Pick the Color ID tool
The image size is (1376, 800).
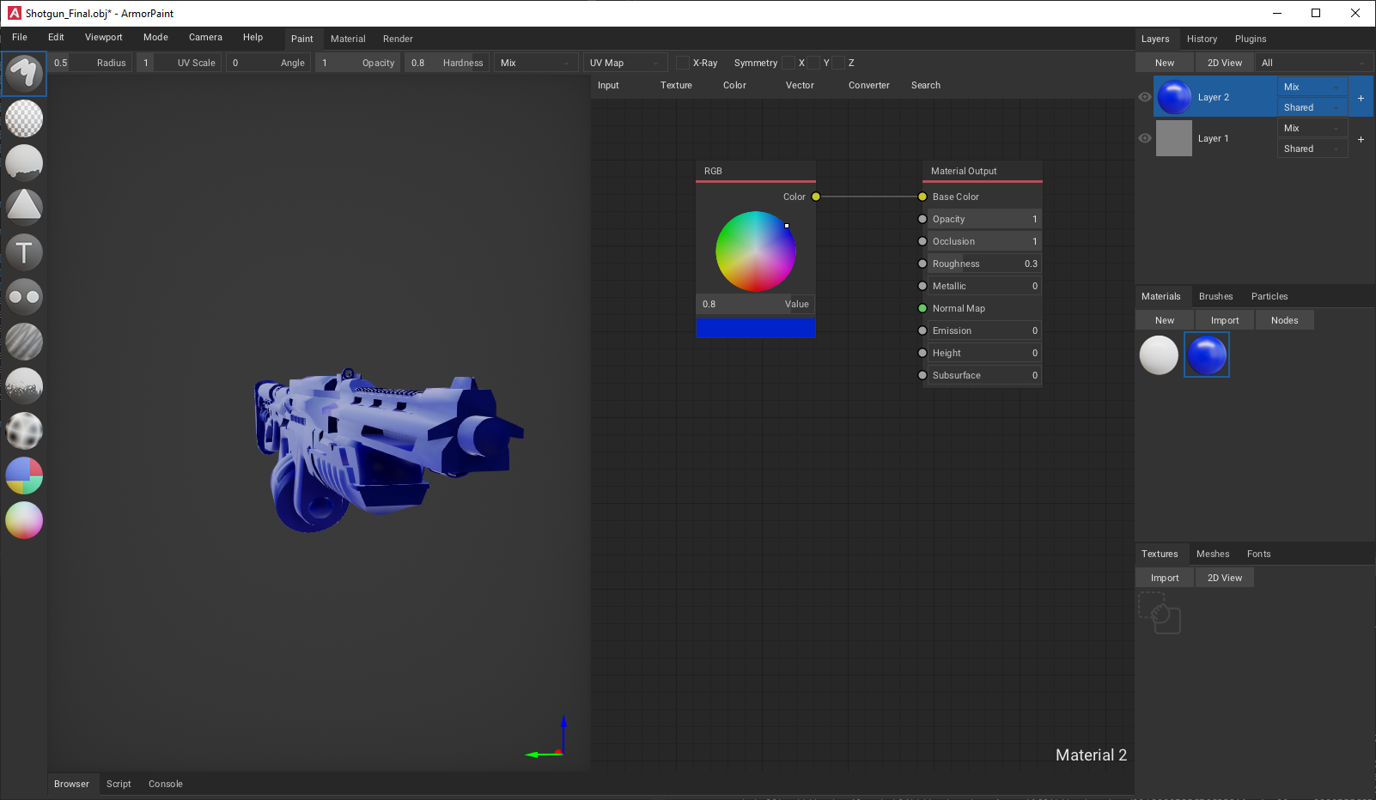(x=24, y=476)
